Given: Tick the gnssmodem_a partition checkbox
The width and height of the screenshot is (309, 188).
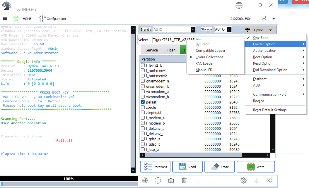Looking at the screenshot, I should click(x=143, y=81).
